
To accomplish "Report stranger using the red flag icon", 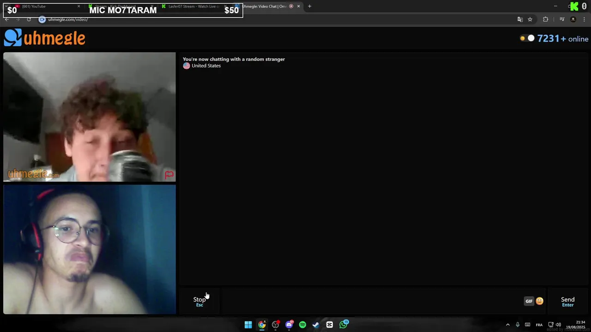I will click(169, 175).
